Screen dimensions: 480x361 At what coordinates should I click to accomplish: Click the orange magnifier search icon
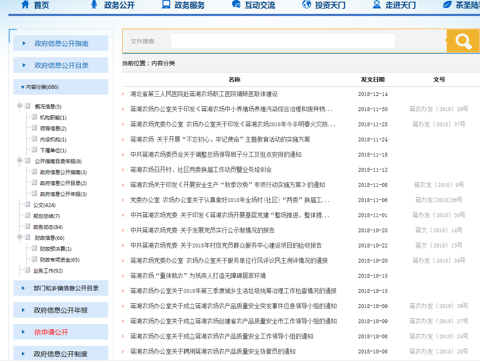pos(463,41)
